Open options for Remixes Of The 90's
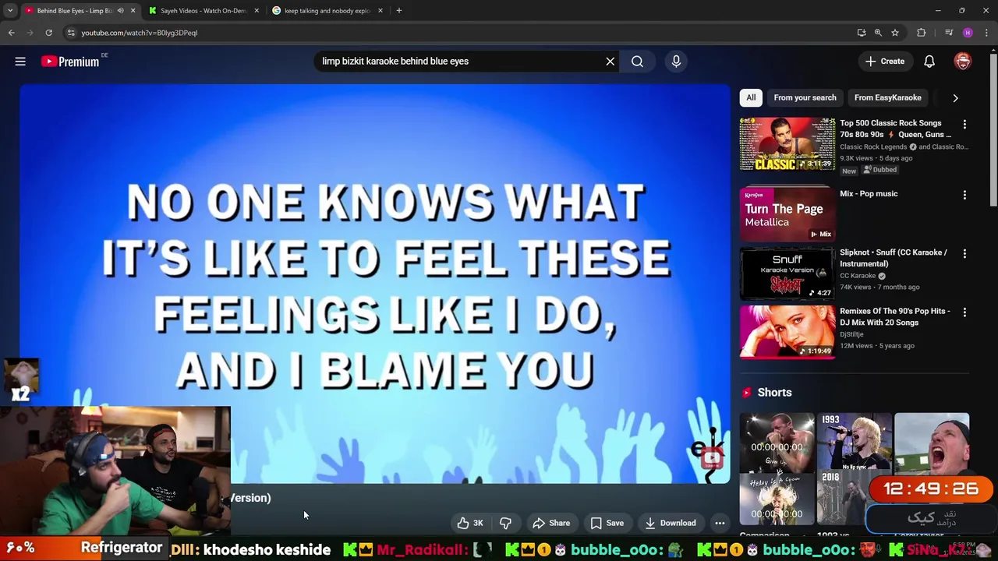 tap(964, 312)
